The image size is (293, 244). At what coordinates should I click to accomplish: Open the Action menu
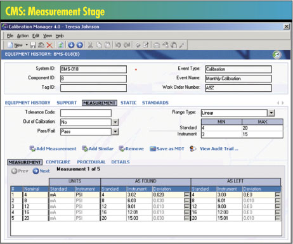(23, 35)
